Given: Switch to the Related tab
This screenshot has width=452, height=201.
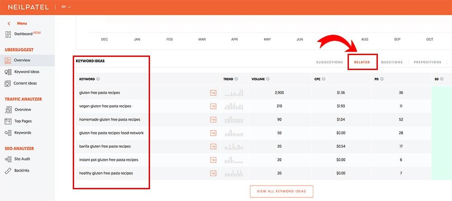Looking at the screenshot, I should [362, 62].
